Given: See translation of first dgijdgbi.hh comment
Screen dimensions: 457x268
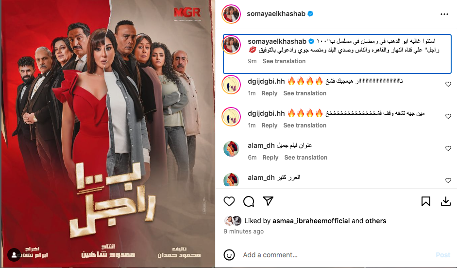Looking at the screenshot, I should [x=305, y=93].
